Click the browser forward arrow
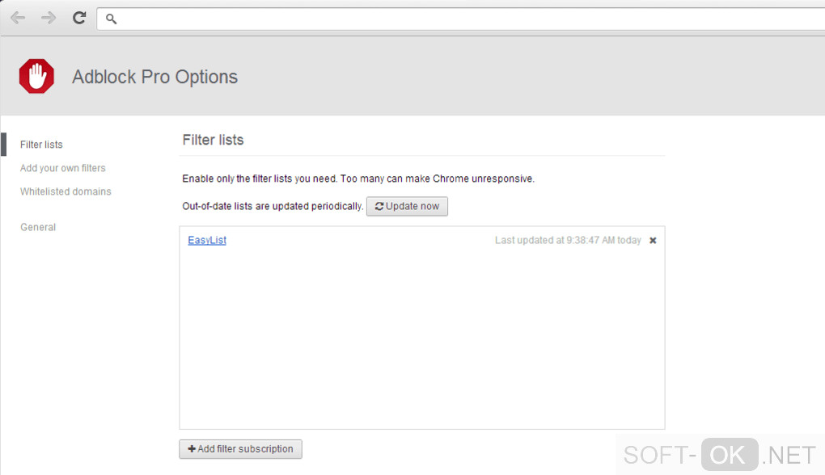Viewport: 825px width, 475px height. click(x=49, y=18)
